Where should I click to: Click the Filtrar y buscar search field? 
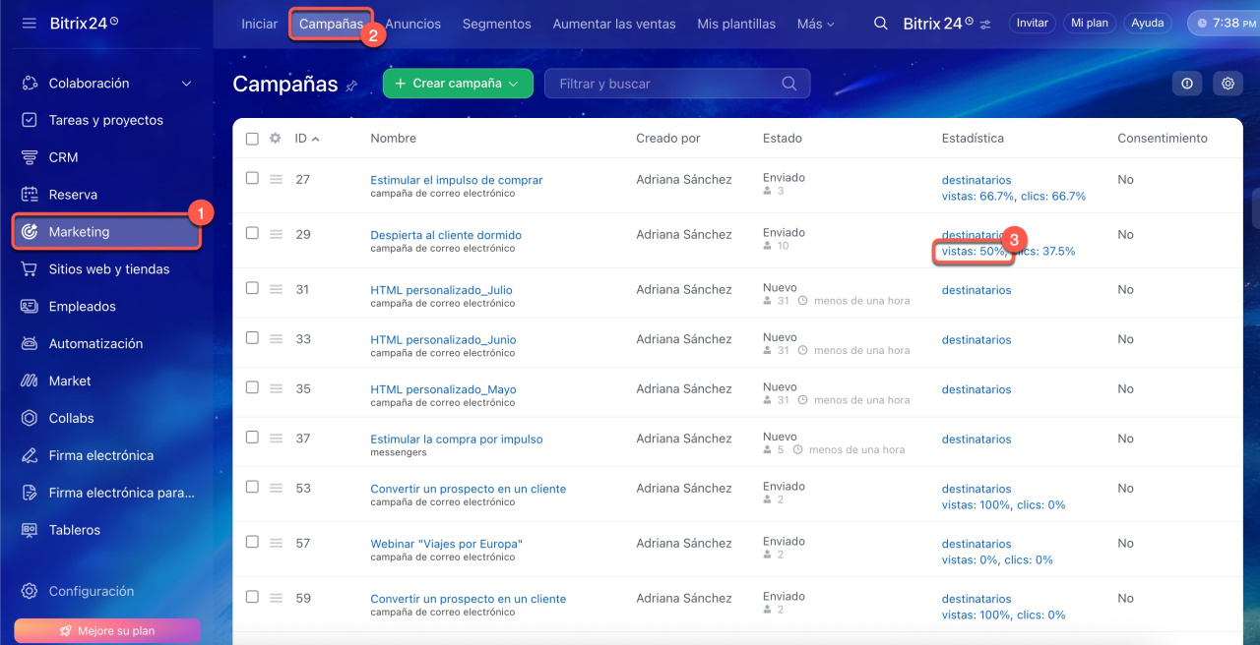pyautogui.click(x=664, y=84)
